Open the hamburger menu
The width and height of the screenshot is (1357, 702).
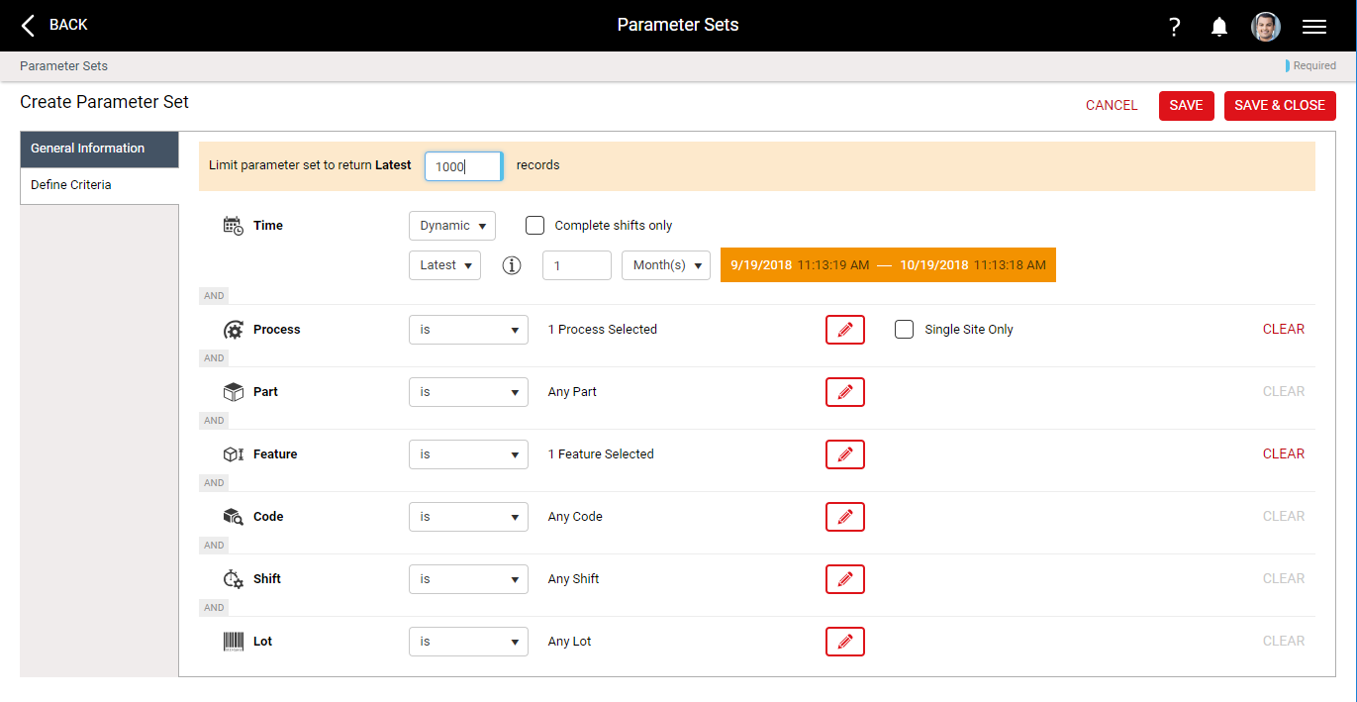point(1314,26)
